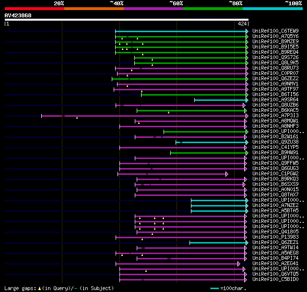Select the UniRef100_A2EG41 label
The width and height of the screenshot is (307, 292).
pos(275,264)
